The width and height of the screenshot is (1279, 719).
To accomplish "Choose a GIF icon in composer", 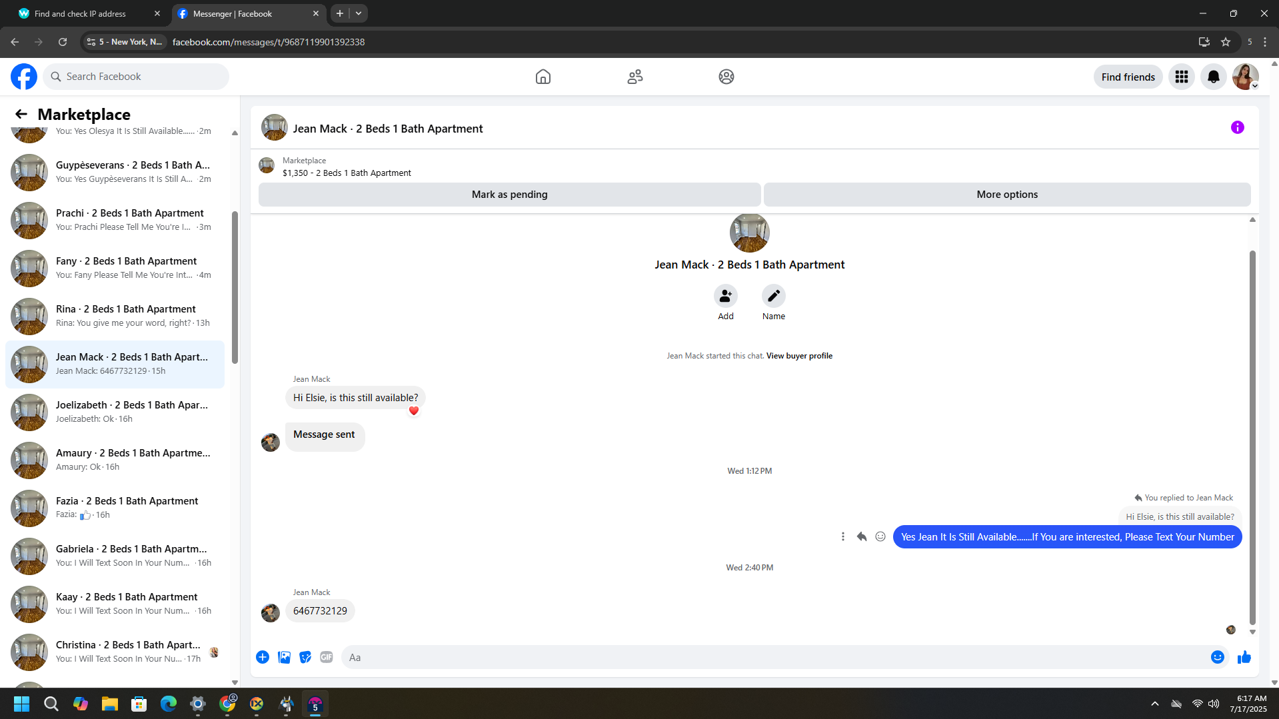I will 327,657.
